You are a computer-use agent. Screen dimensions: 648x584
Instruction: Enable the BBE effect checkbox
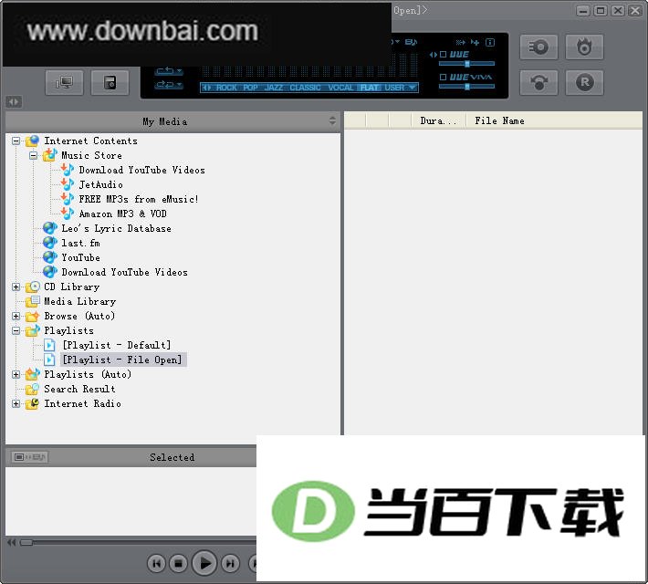coord(443,55)
